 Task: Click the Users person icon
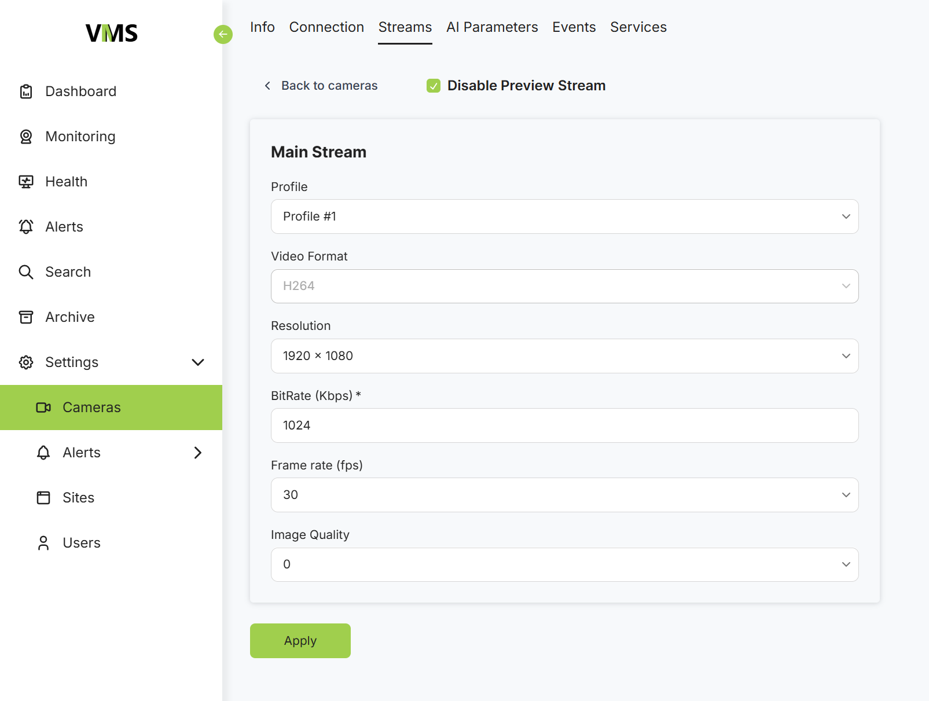point(43,543)
